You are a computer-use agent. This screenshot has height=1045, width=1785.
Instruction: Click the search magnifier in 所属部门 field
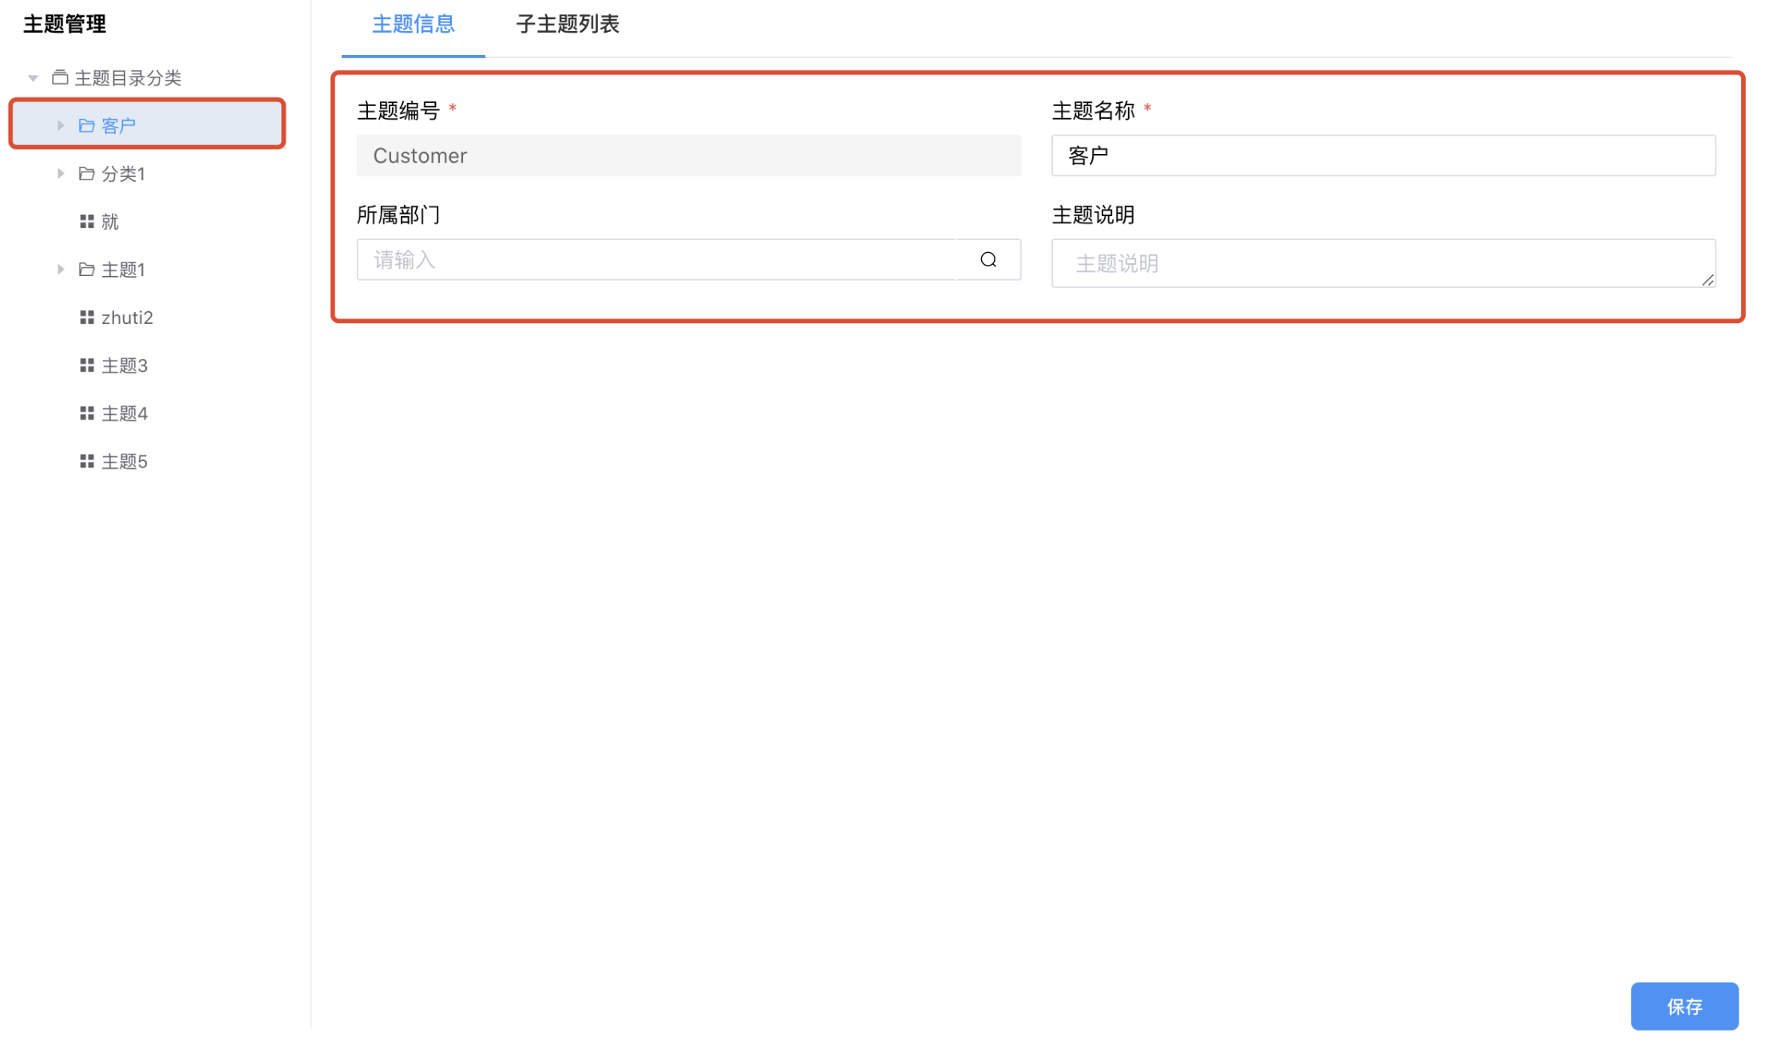[x=987, y=259]
